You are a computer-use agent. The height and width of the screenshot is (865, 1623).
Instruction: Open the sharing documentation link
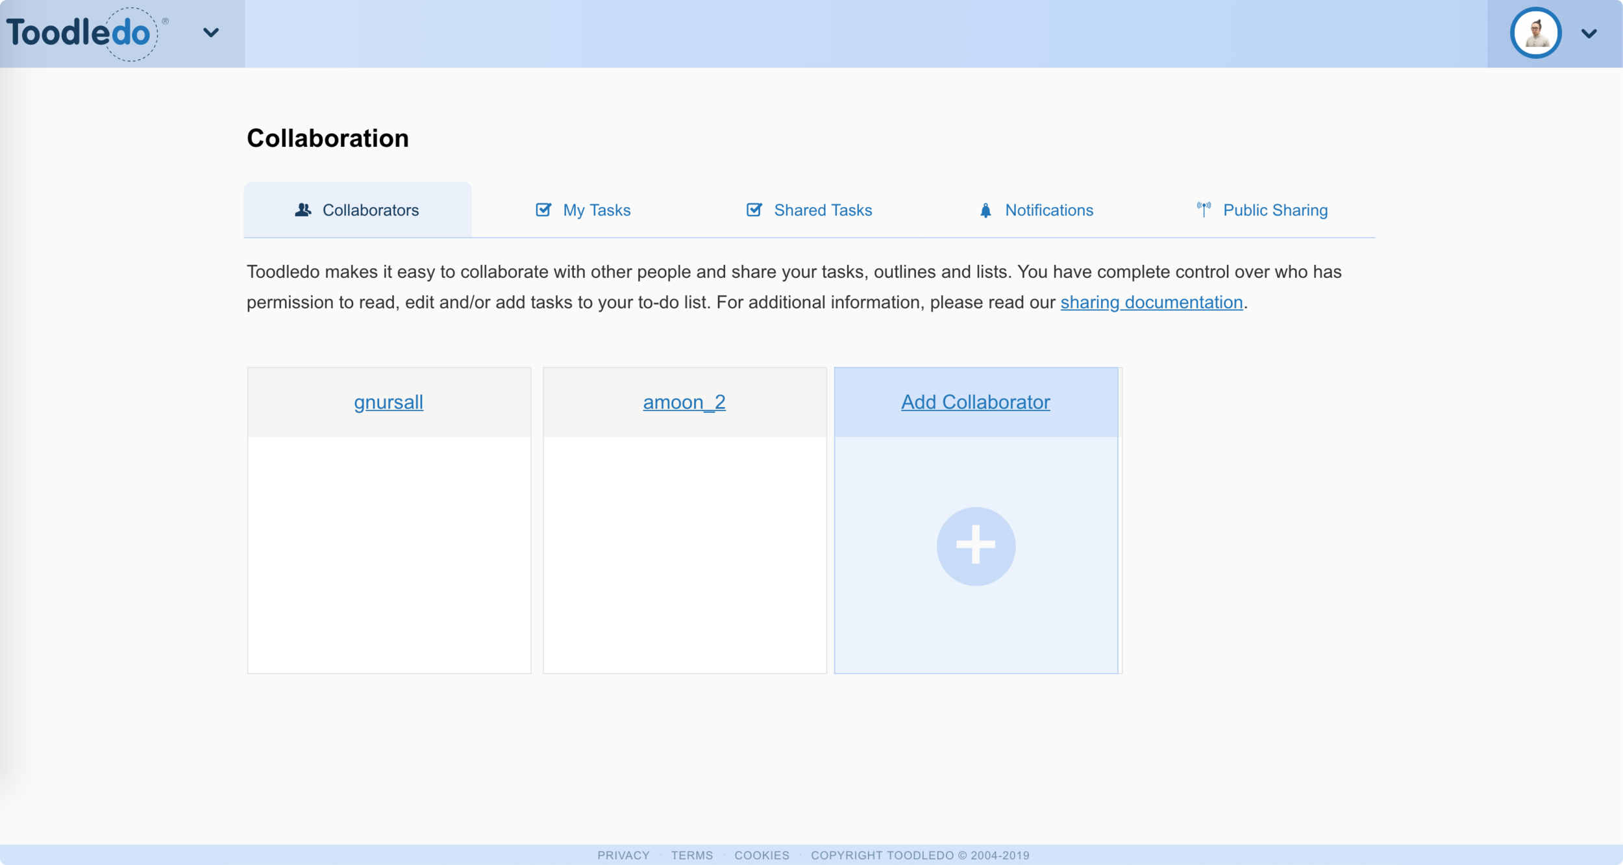point(1151,302)
